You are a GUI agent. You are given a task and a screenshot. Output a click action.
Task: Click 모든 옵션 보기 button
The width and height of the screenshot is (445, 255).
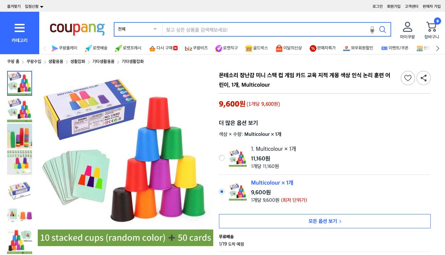click(324, 221)
